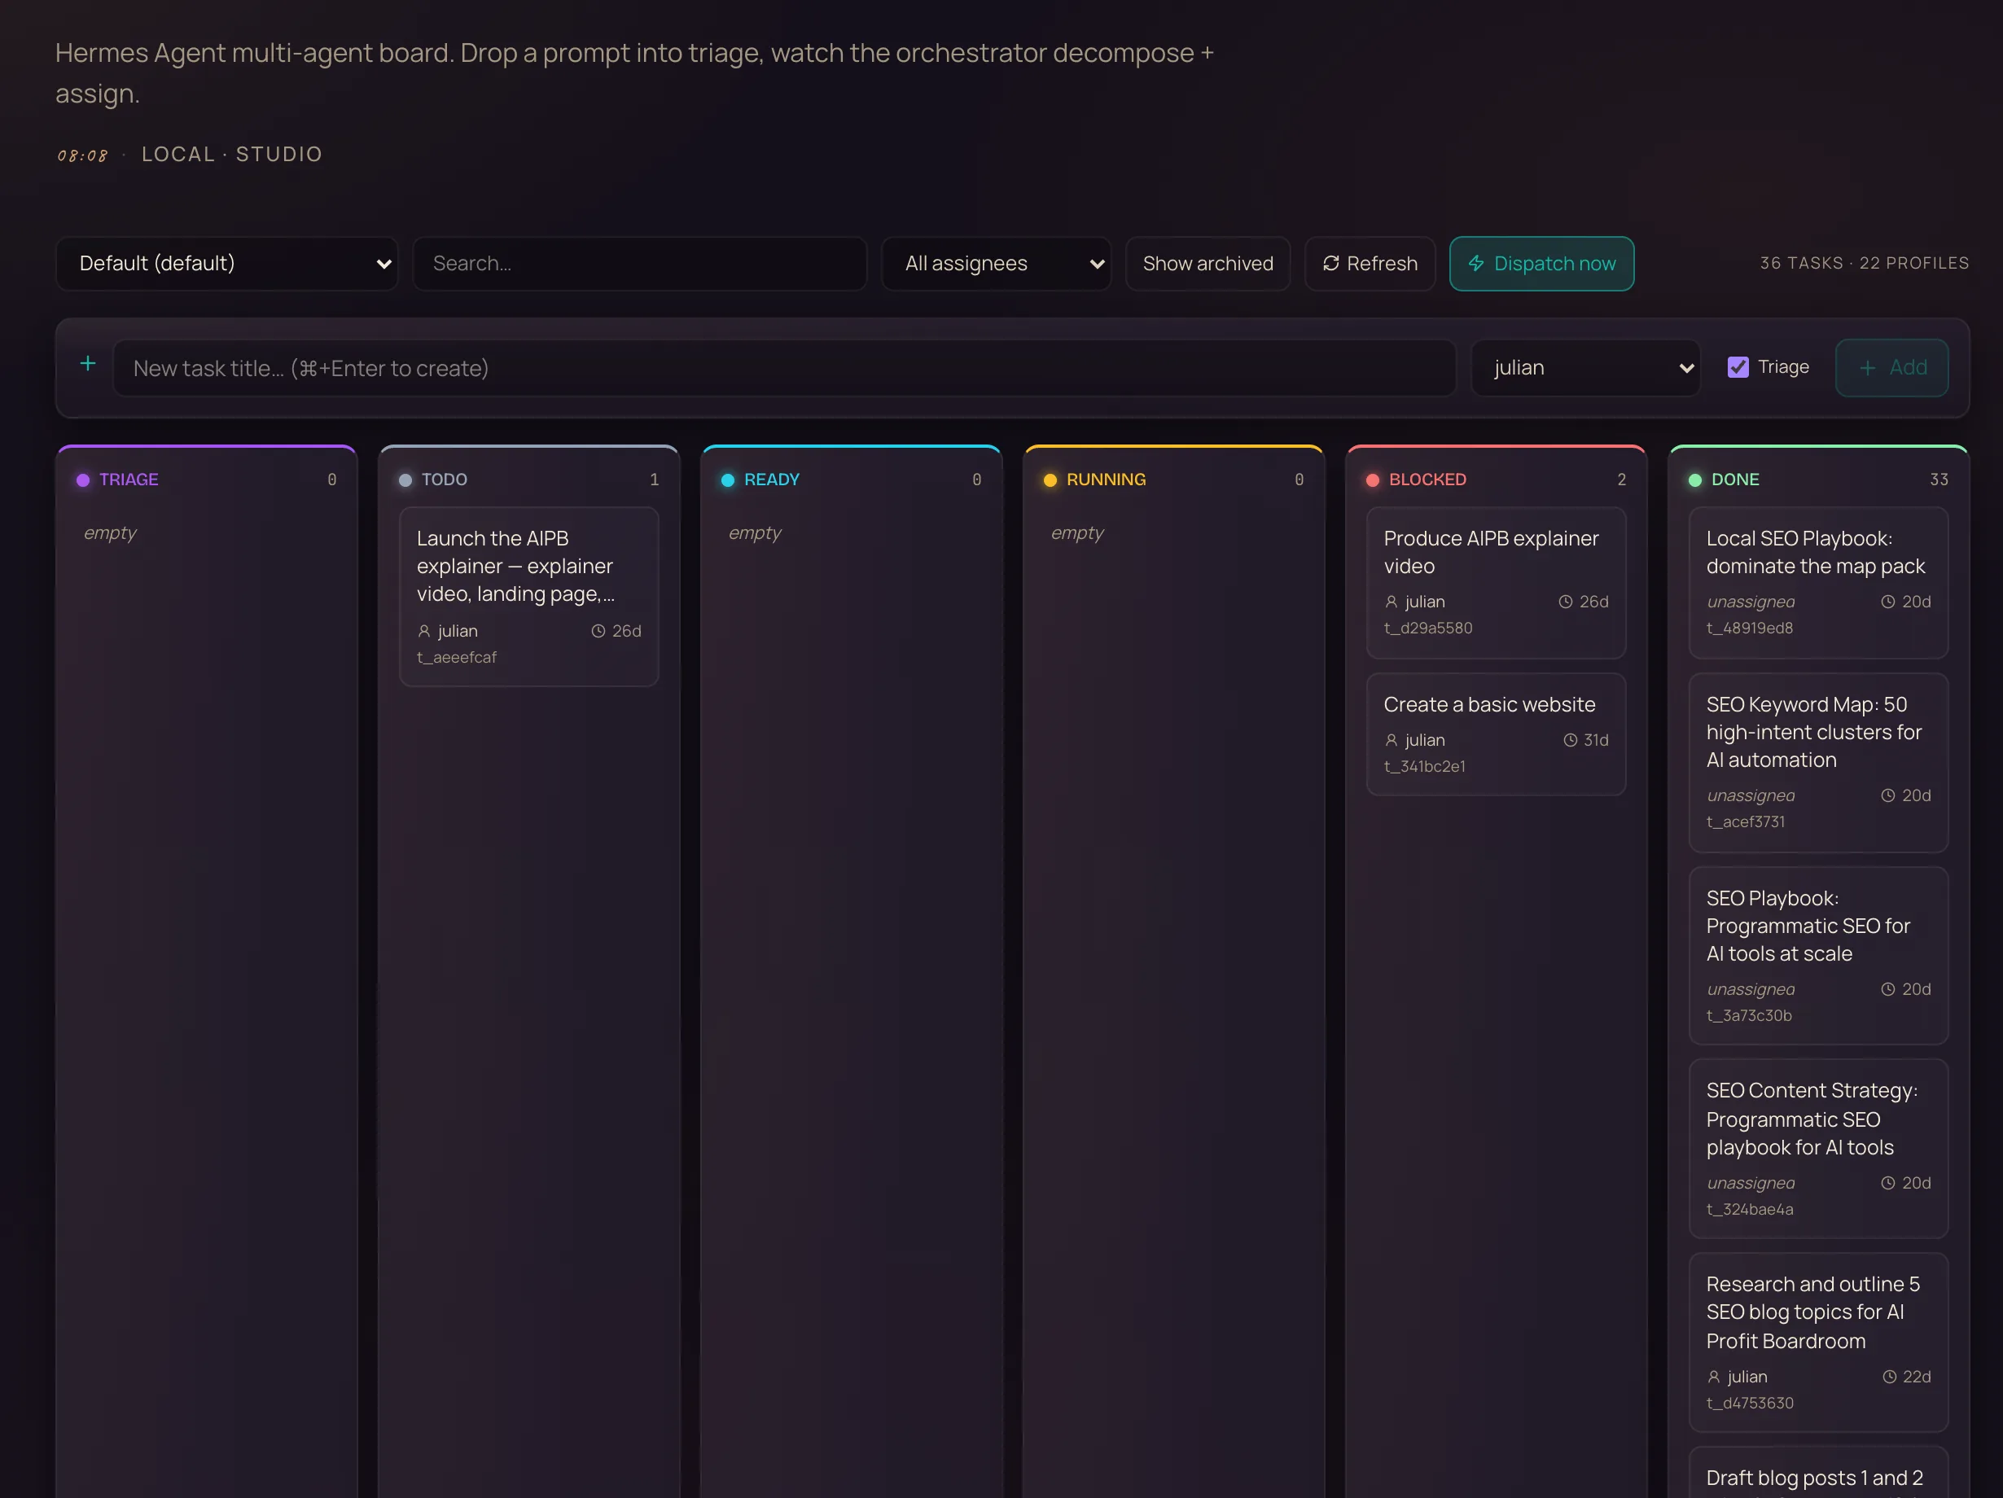Viewport: 2003px width, 1498px height.
Task: Click clock icon on SEO Playbook Programmatic card
Action: coord(1887,989)
